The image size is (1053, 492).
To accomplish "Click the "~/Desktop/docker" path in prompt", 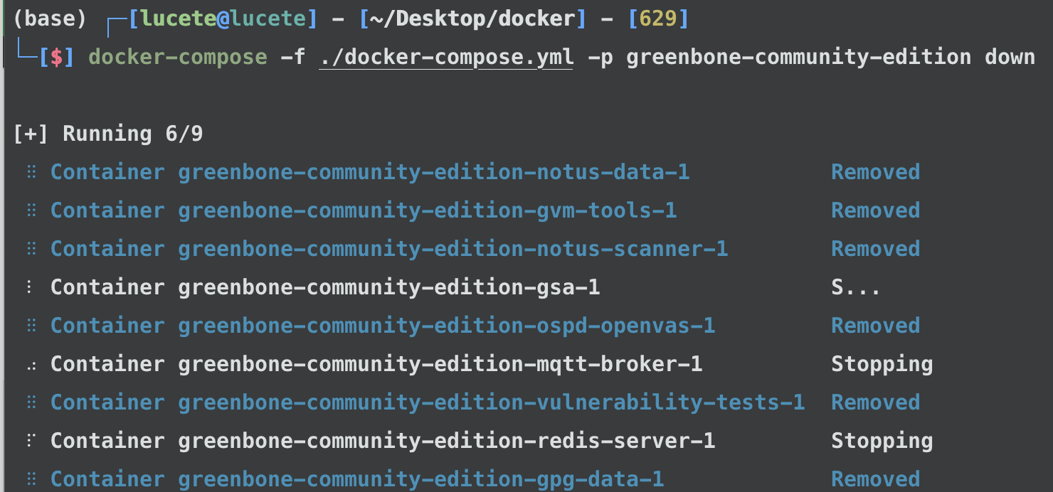I will [472, 18].
